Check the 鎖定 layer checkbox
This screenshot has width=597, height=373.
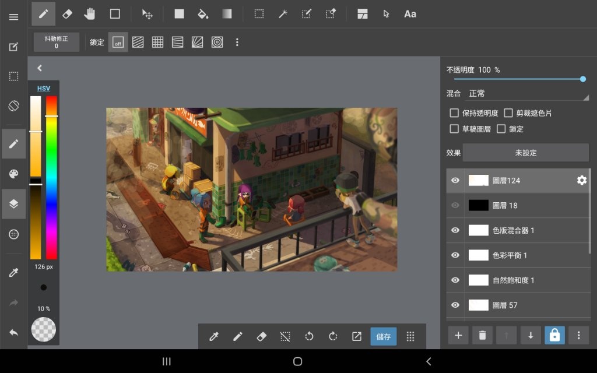pos(501,129)
